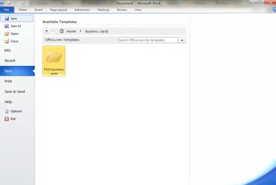Click the Business cards breadcrumb link

[97, 31]
